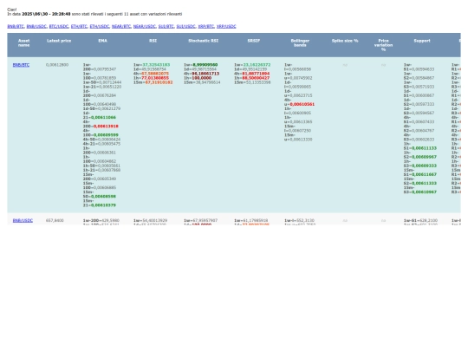Open the XRP/USDC asset link
468x351 pixels.
click(226, 26)
